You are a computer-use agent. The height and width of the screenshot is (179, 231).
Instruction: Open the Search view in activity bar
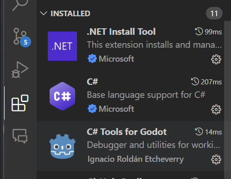[20, 5]
